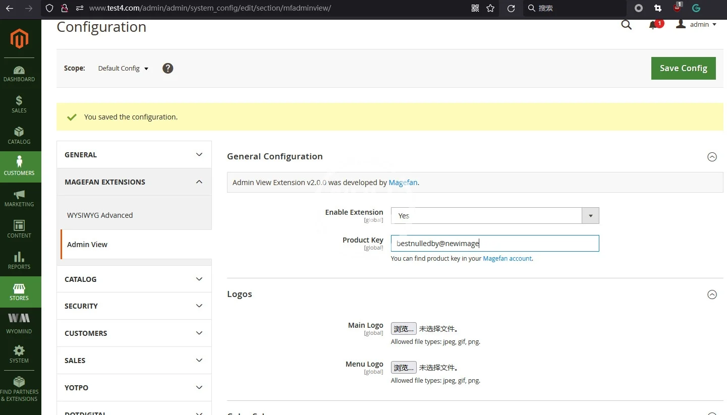
Task: Open the notifications bell icon
Action: click(x=653, y=25)
